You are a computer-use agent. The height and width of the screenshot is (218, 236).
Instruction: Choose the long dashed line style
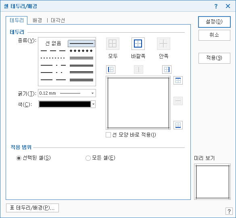pos(53,51)
